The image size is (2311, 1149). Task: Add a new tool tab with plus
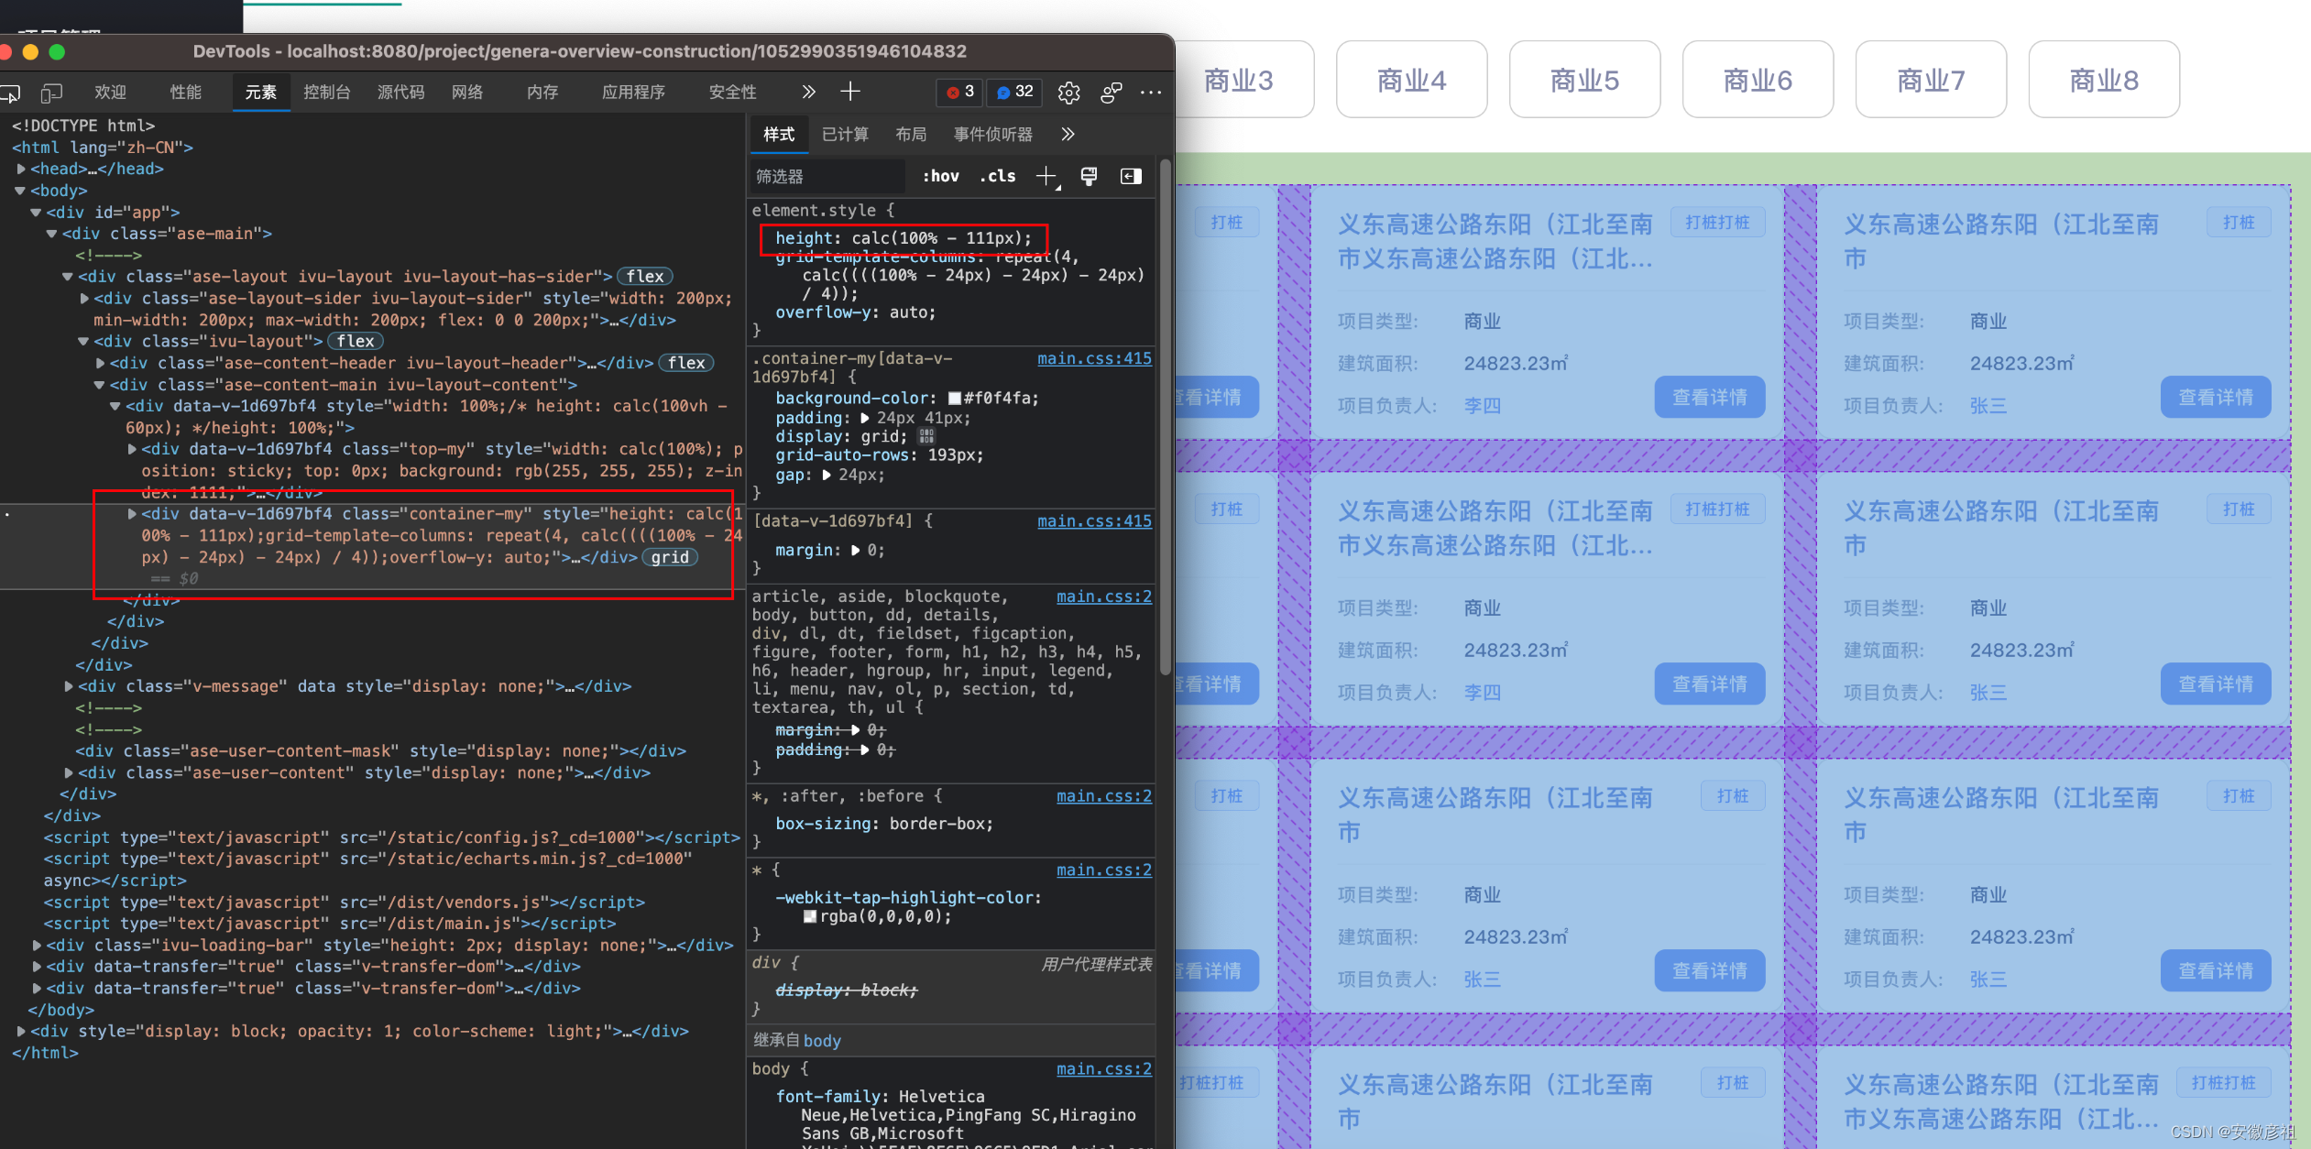[850, 92]
